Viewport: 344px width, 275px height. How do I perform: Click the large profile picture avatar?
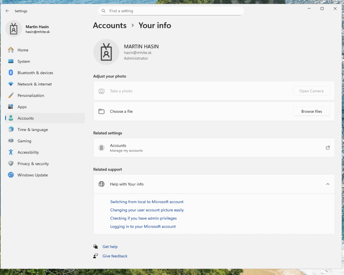[x=106, y=52]
